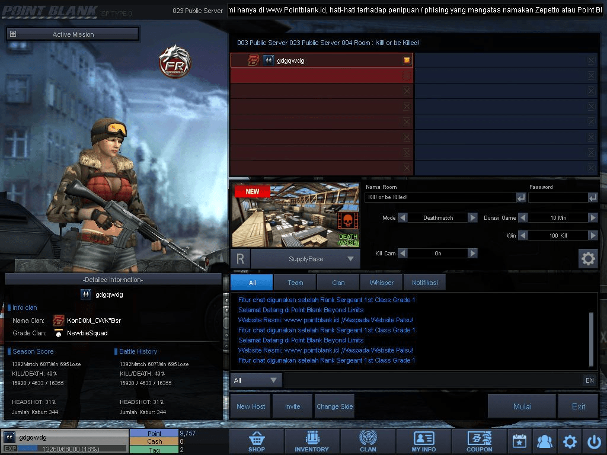Close the second blue team slot
Image resolution: width=607 pixels, height=455 pixels.
coord(591,75)
